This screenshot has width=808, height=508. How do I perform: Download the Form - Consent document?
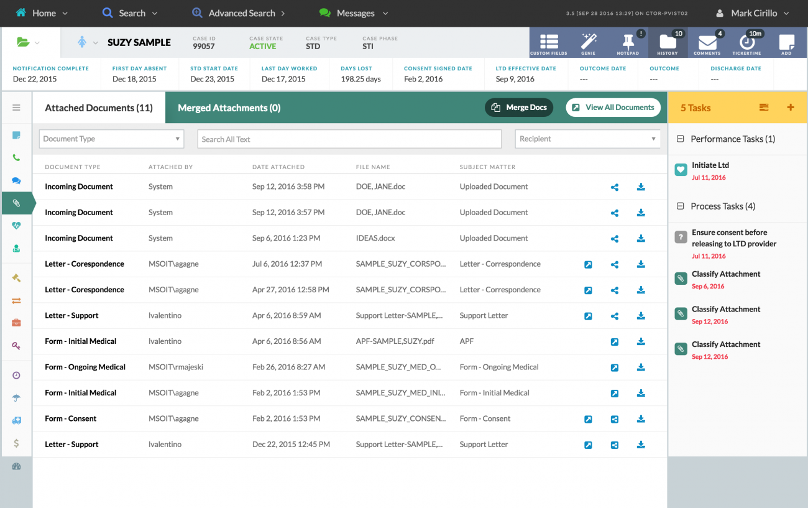(x=641, y=418)
